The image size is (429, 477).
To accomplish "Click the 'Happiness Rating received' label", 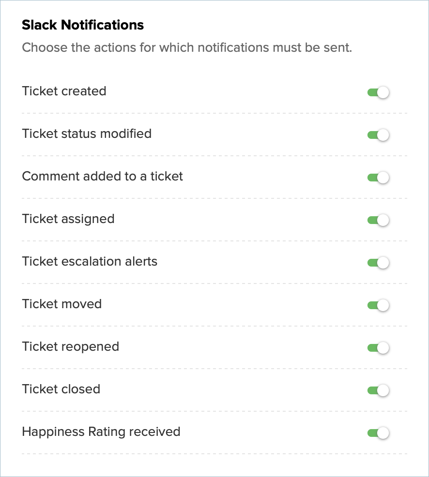I will coord(101,432).
